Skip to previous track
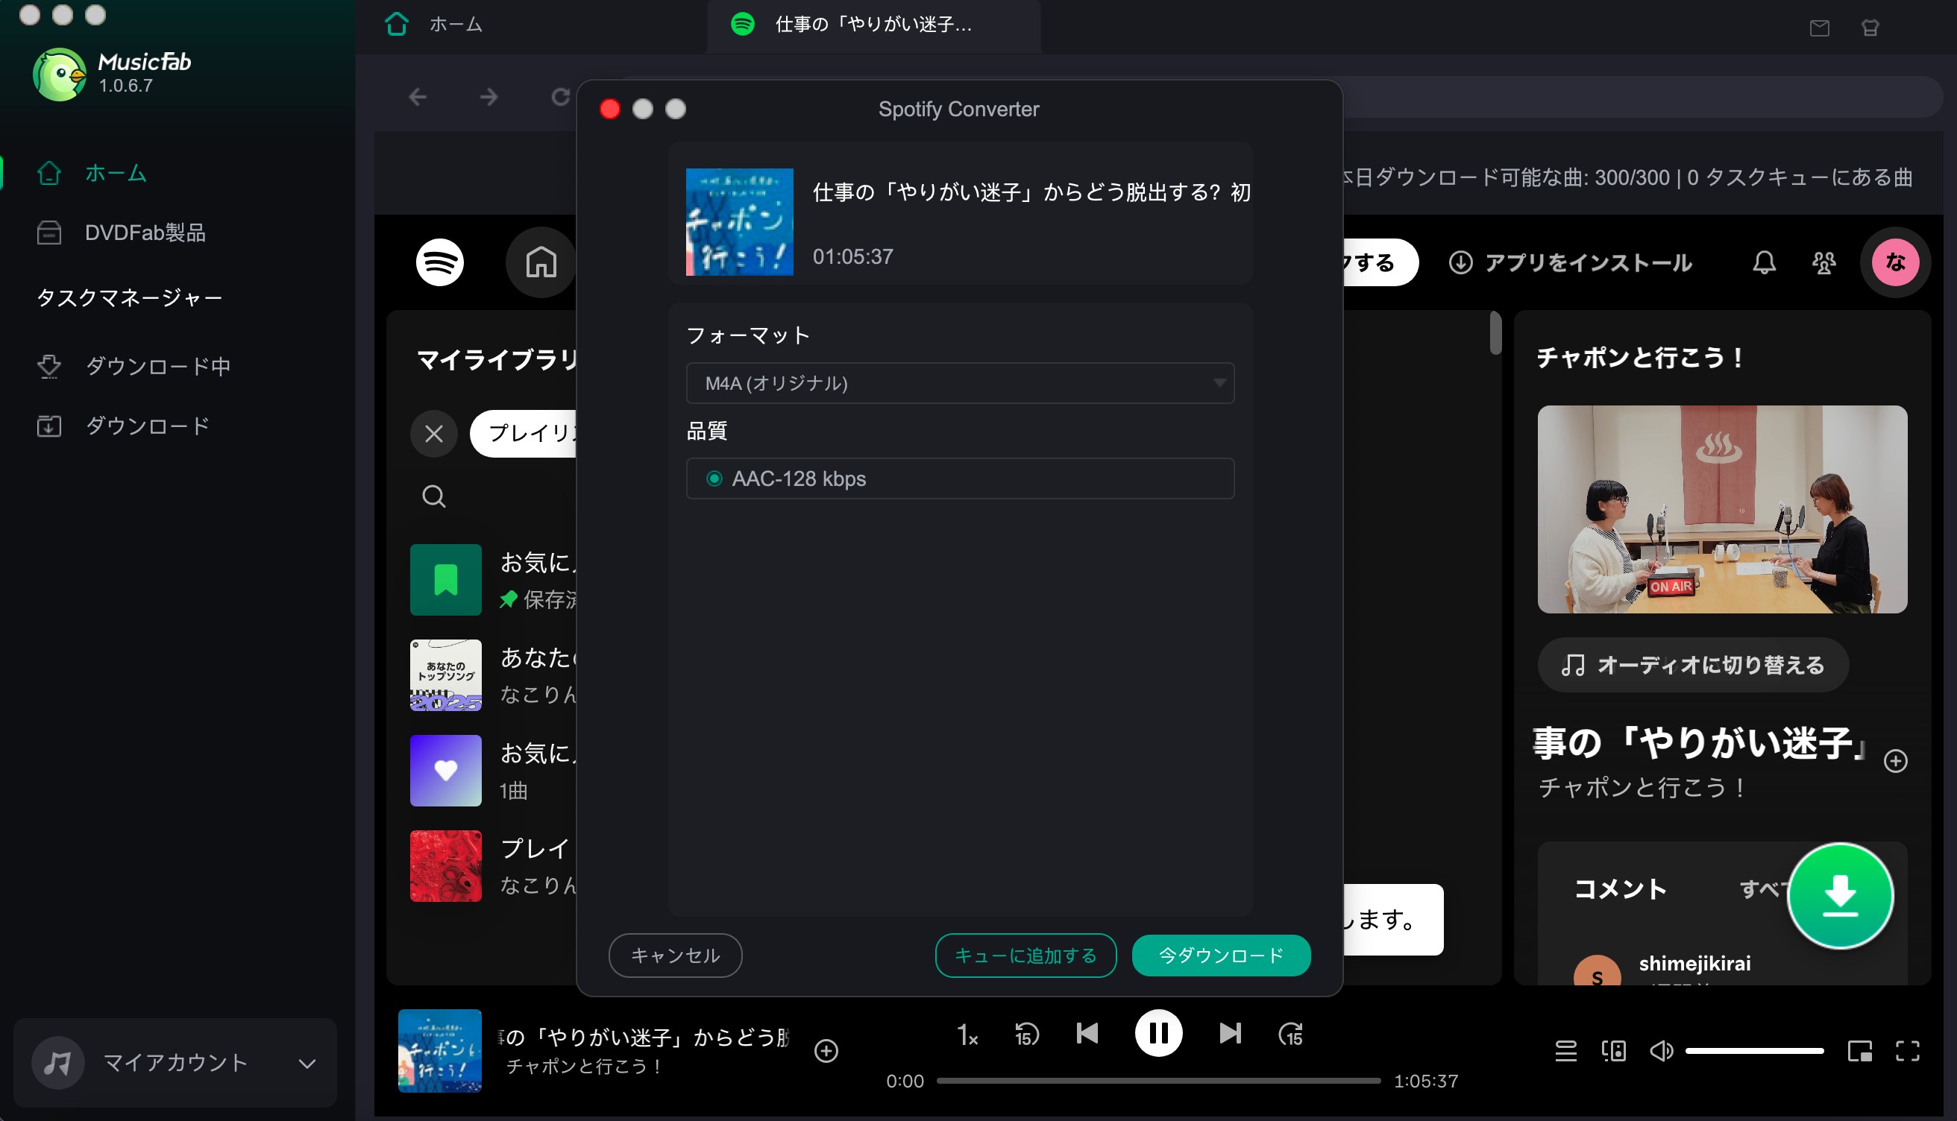Viewport: 1957px width, 1121px height. (x=1087, y=1033)
